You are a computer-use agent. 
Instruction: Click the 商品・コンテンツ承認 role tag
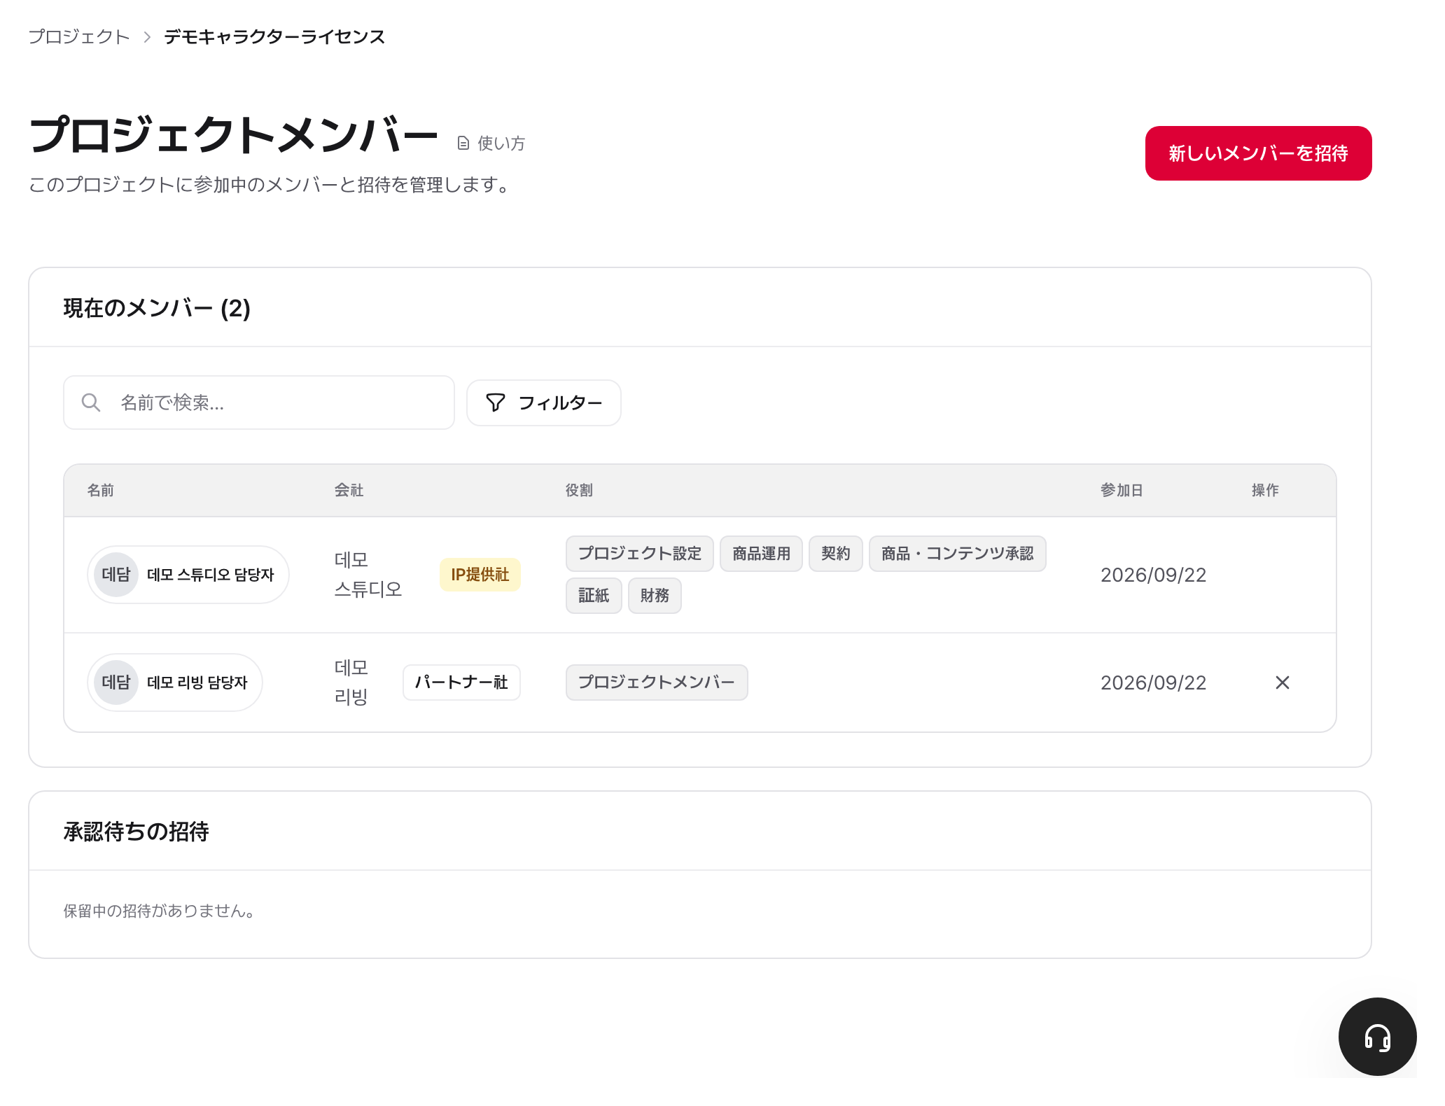pyautogui.click(x=958, y=554)
